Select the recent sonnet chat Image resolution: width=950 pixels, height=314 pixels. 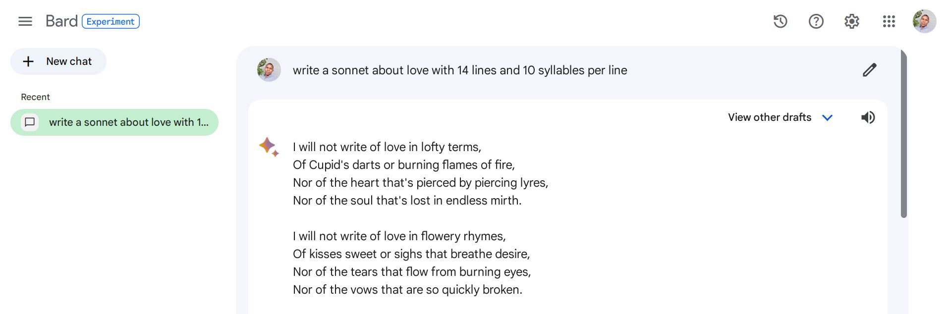114,122
